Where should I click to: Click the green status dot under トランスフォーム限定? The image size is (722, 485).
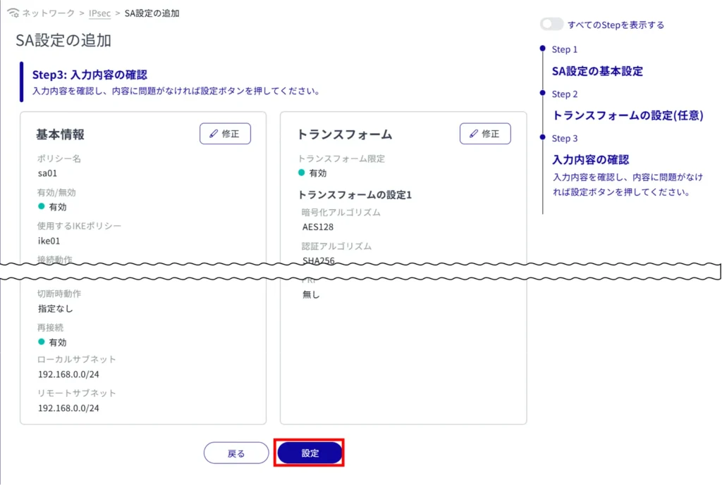tap(302, 172)
